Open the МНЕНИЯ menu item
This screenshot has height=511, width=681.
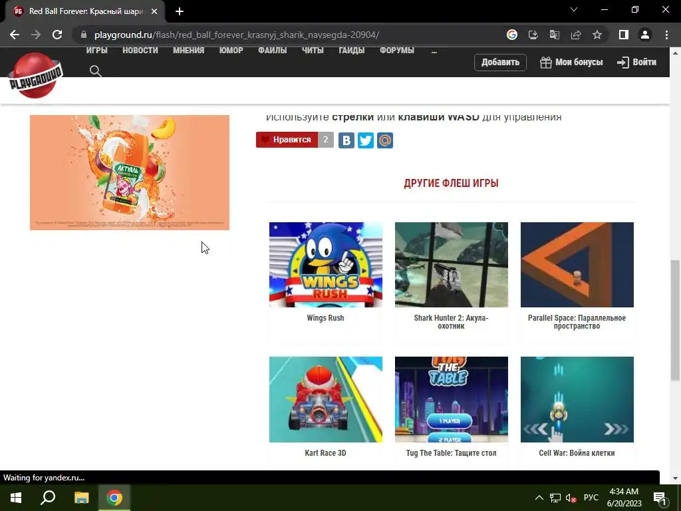[188, 51]
